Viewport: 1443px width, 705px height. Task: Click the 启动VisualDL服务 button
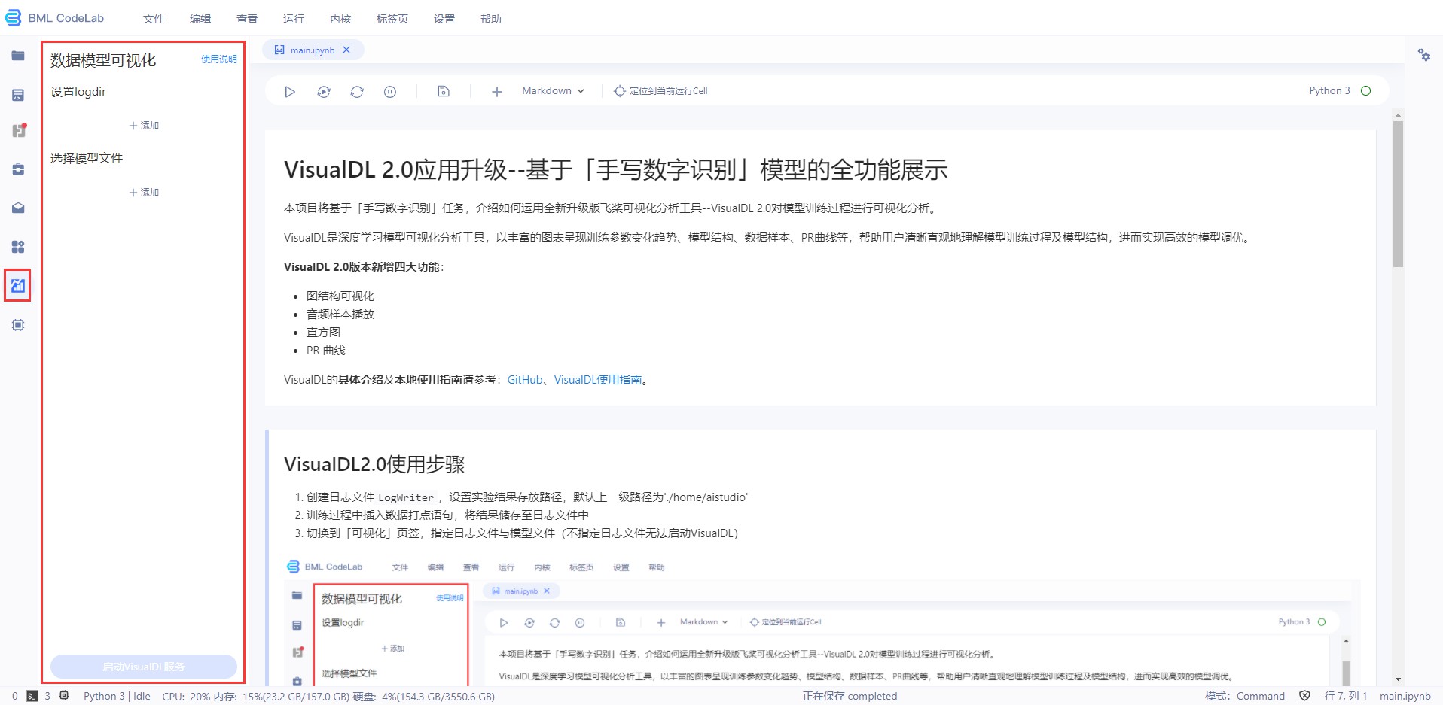144,667
